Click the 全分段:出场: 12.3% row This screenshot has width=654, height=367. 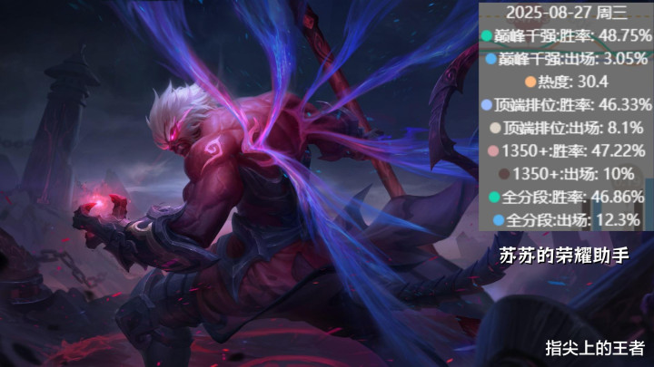(567, 220)
